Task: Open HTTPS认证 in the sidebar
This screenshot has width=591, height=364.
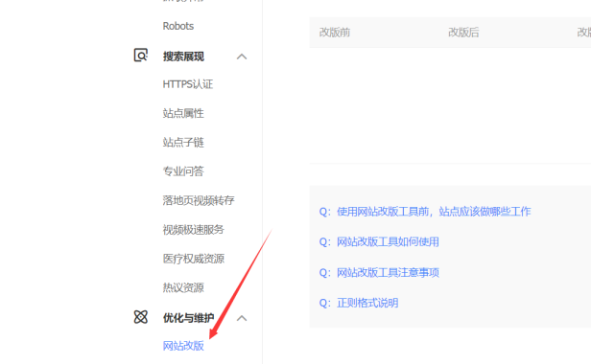Action: tap(188, 84)
